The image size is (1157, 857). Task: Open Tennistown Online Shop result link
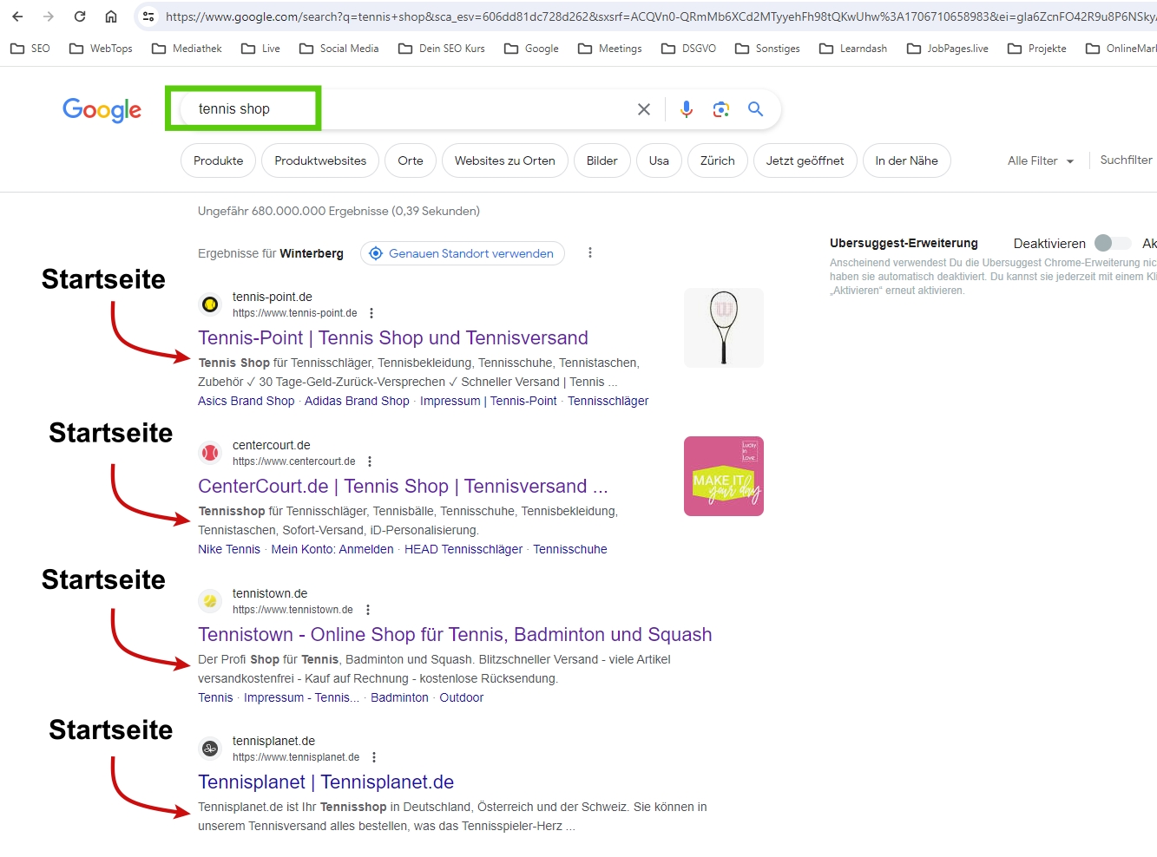[x=454, y=635]
